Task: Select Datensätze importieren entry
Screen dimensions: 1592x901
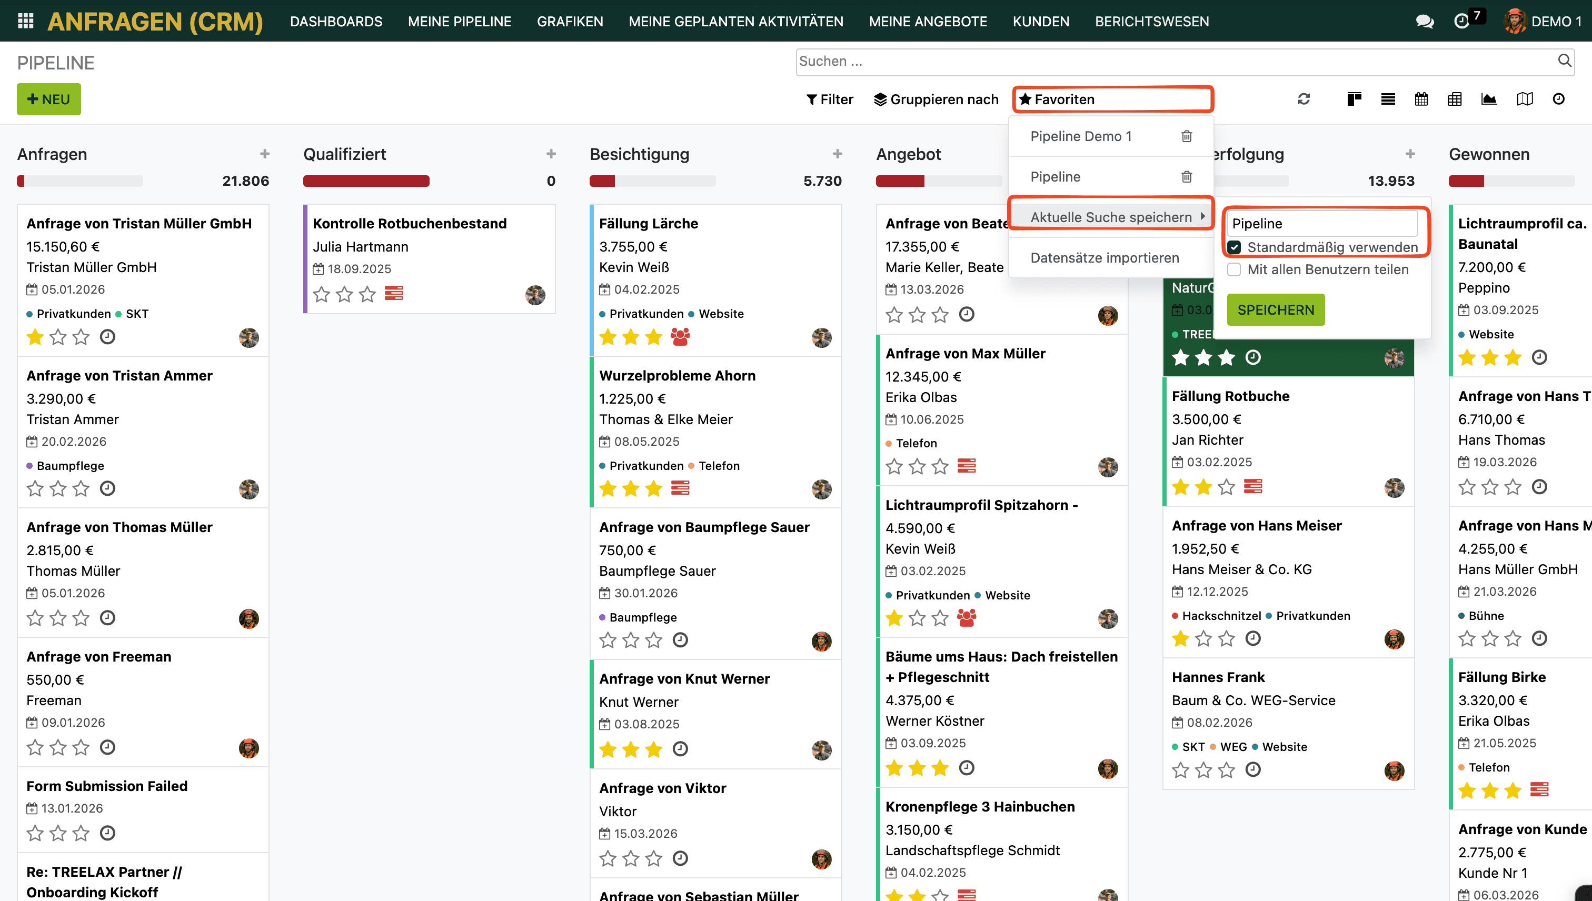Action: pos(1105,258)
